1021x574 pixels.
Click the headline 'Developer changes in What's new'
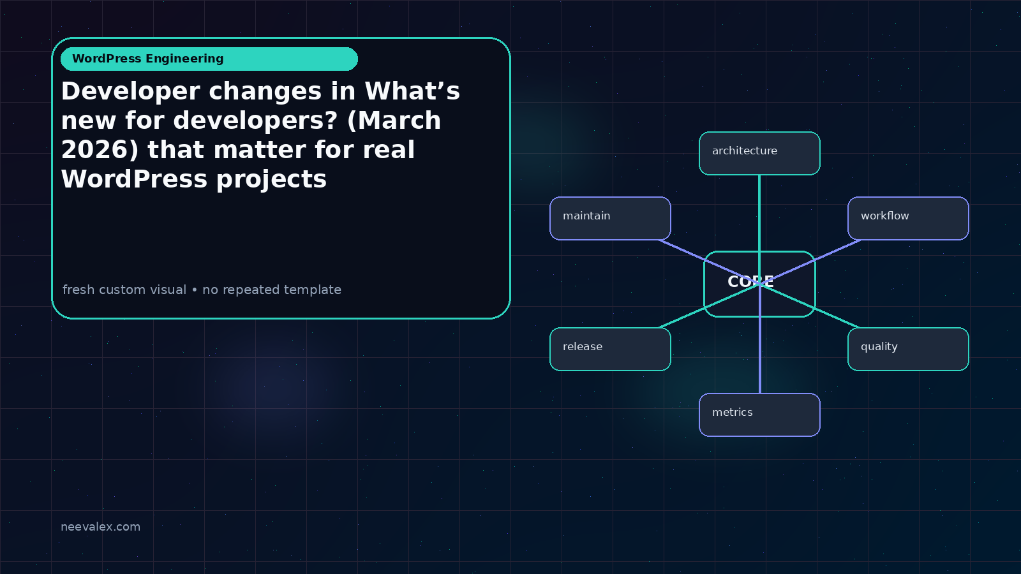point(260,135)
